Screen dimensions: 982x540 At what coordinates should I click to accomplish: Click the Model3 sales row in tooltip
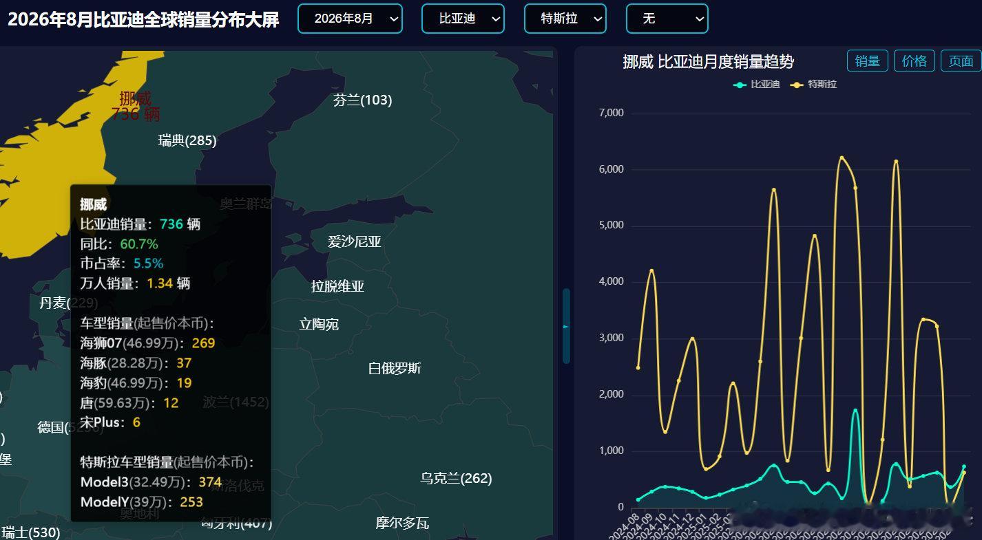pos(151,482)
